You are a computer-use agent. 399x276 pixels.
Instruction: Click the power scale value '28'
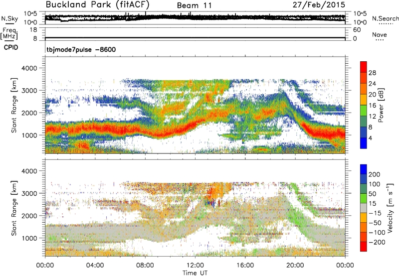pos(372,73)
